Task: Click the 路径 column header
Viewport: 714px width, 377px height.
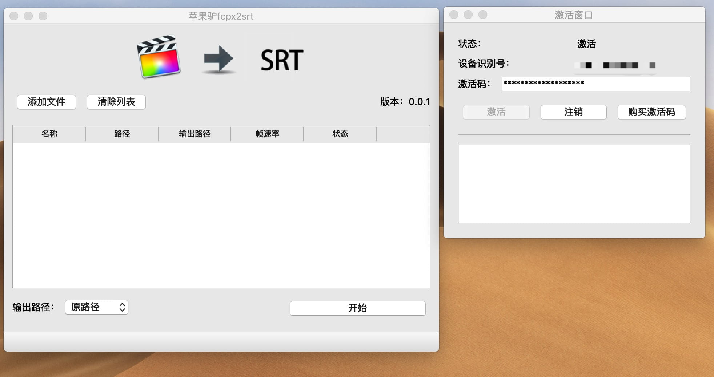Action: pos(122,134)
